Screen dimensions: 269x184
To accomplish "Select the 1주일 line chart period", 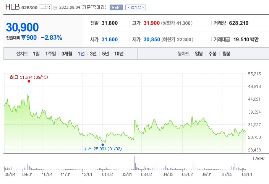I will click(50, 54).
